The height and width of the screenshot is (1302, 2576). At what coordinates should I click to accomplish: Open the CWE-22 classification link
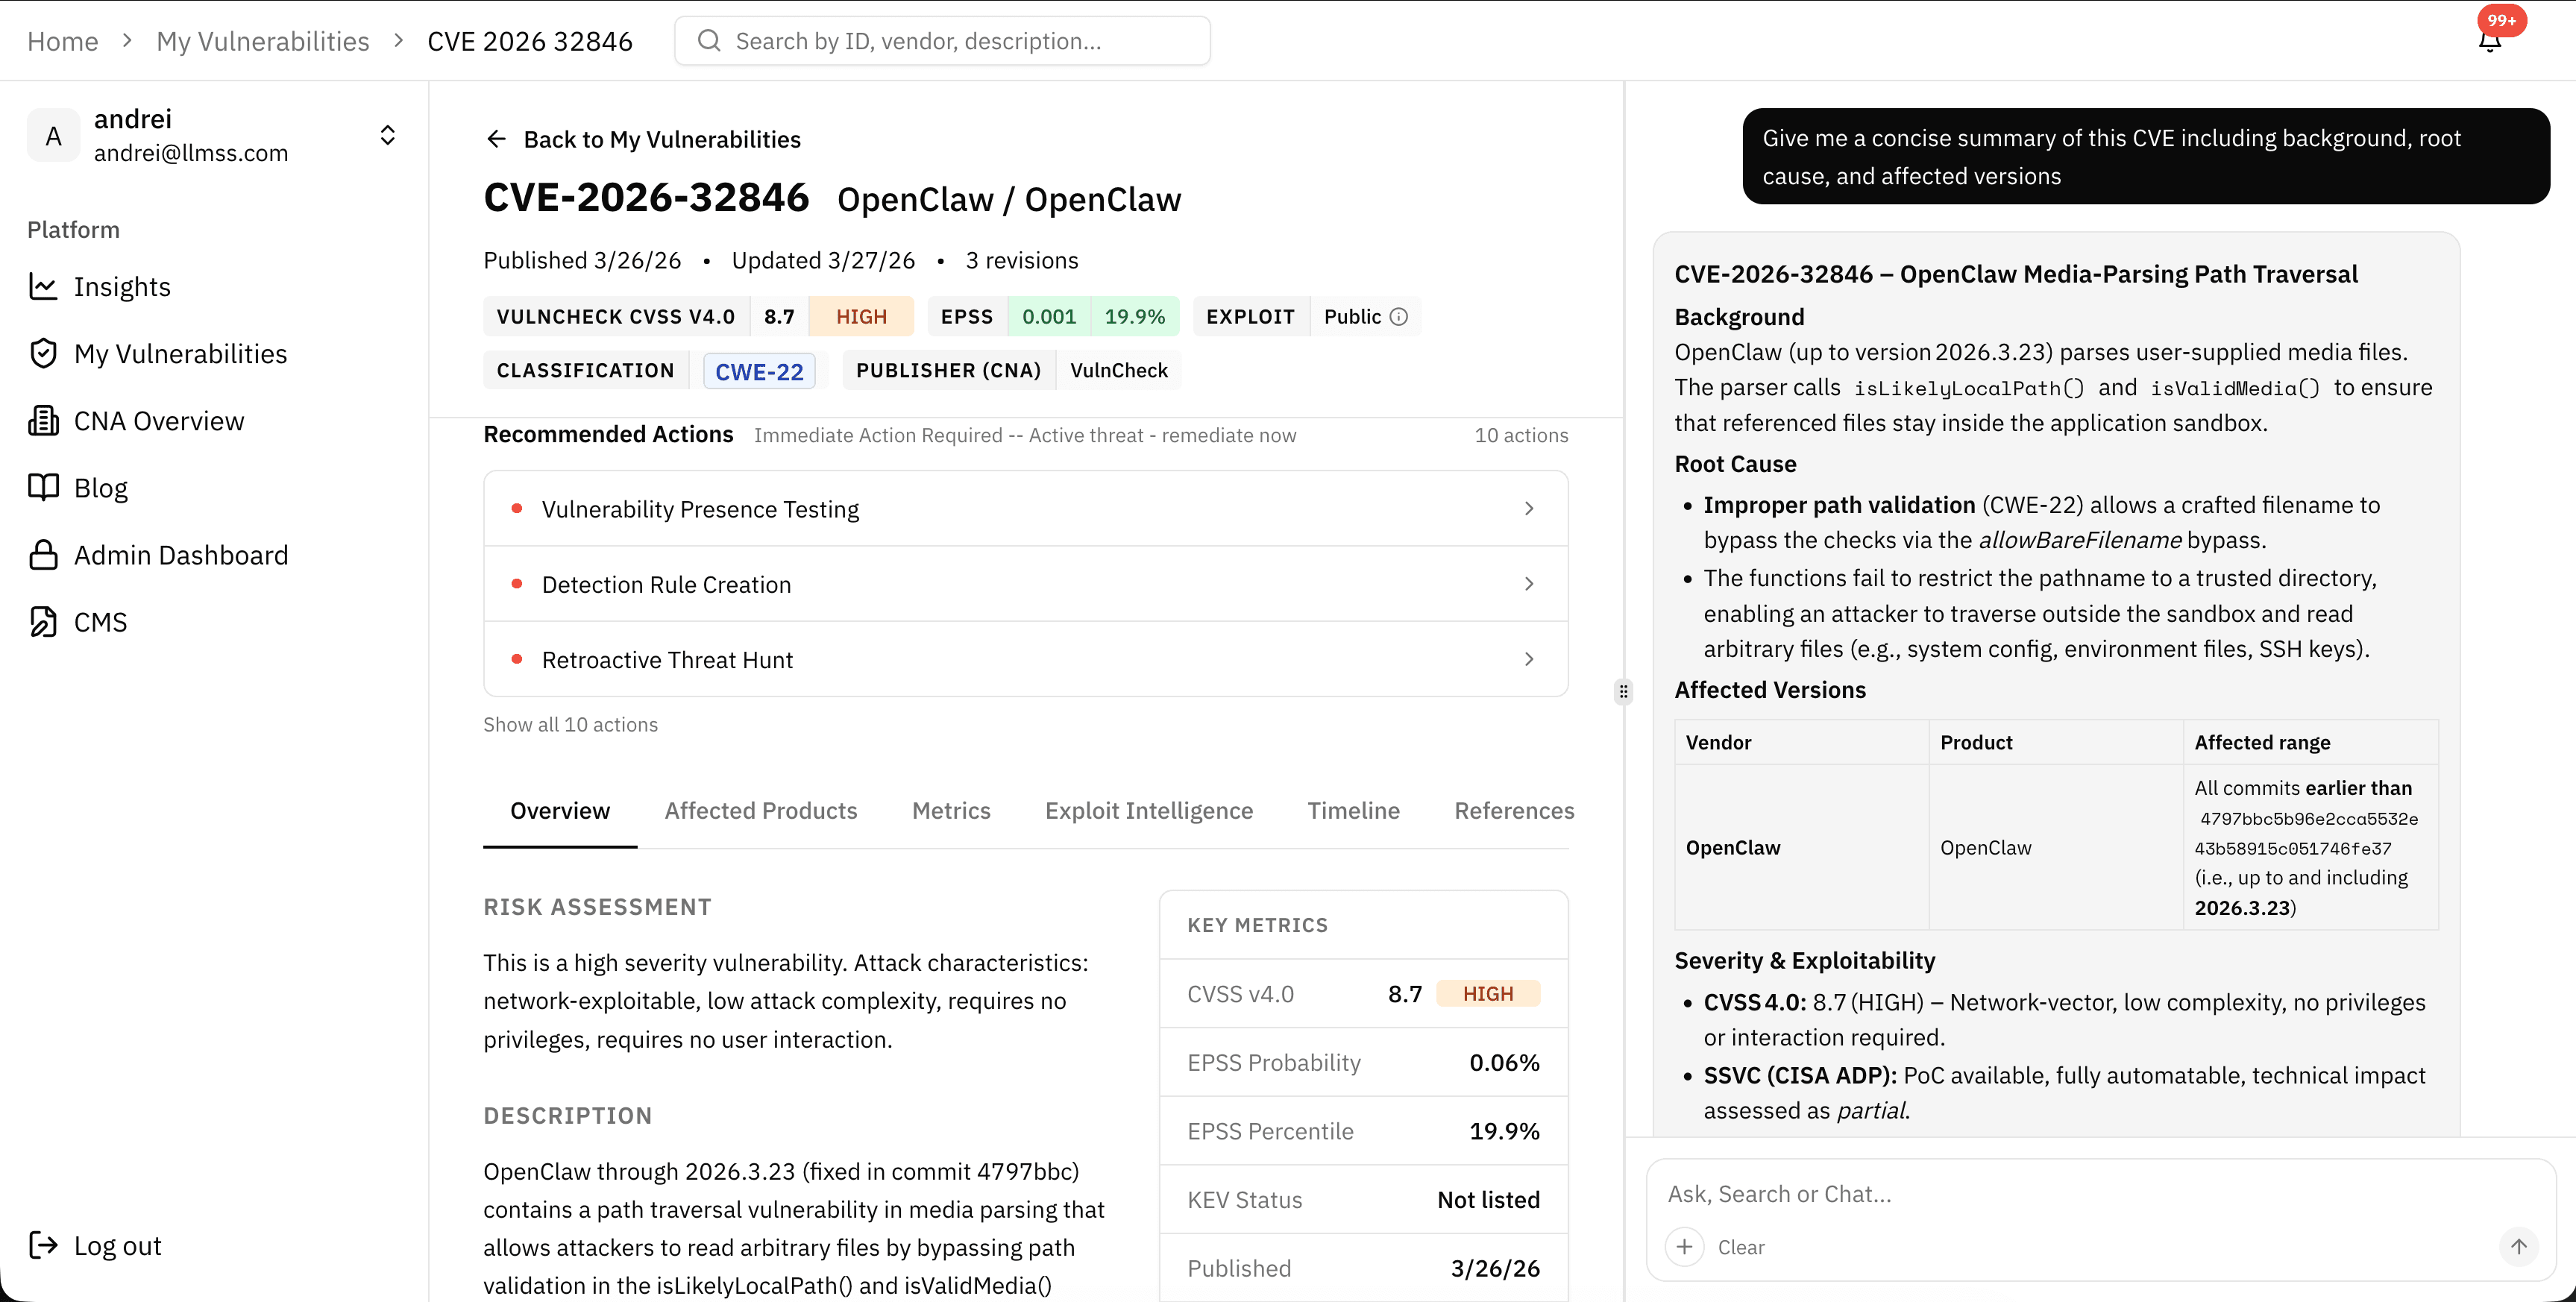(759, 370)
